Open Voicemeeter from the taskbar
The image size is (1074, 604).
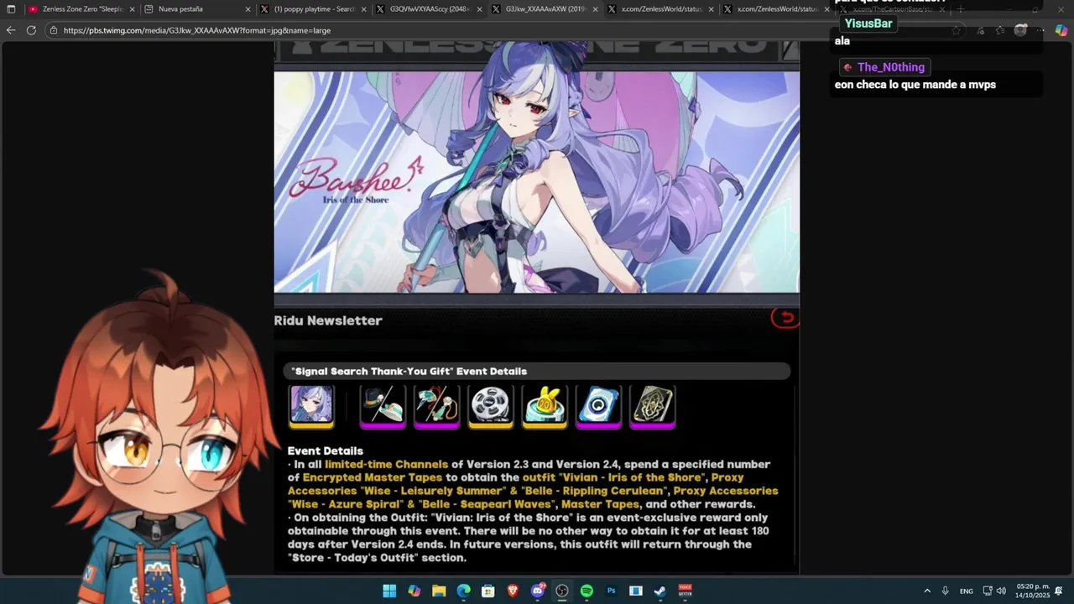[686, 591]
